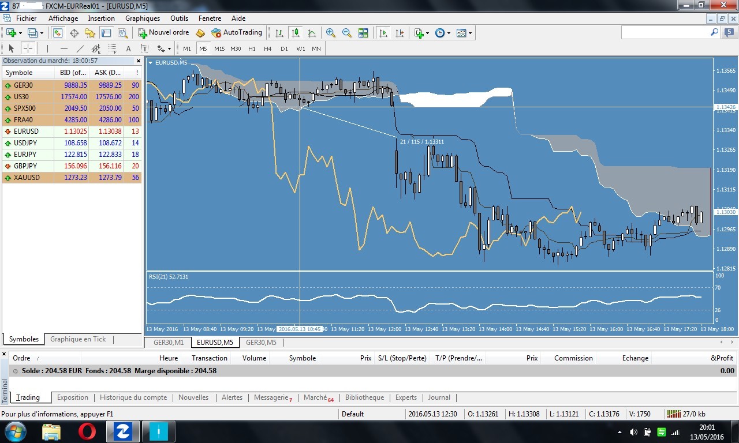This screenshot has width=739, height=443.
Task: Select the trendline drawing tool
Action: [x=80, y=49]
